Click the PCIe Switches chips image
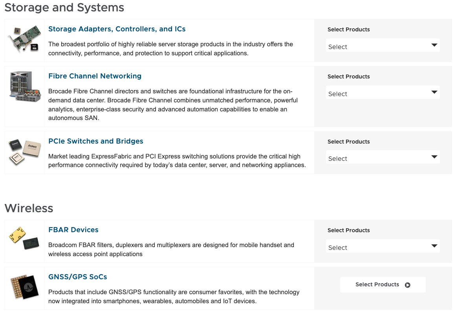The height and width of the screenshot is (313, 456). 24,152
